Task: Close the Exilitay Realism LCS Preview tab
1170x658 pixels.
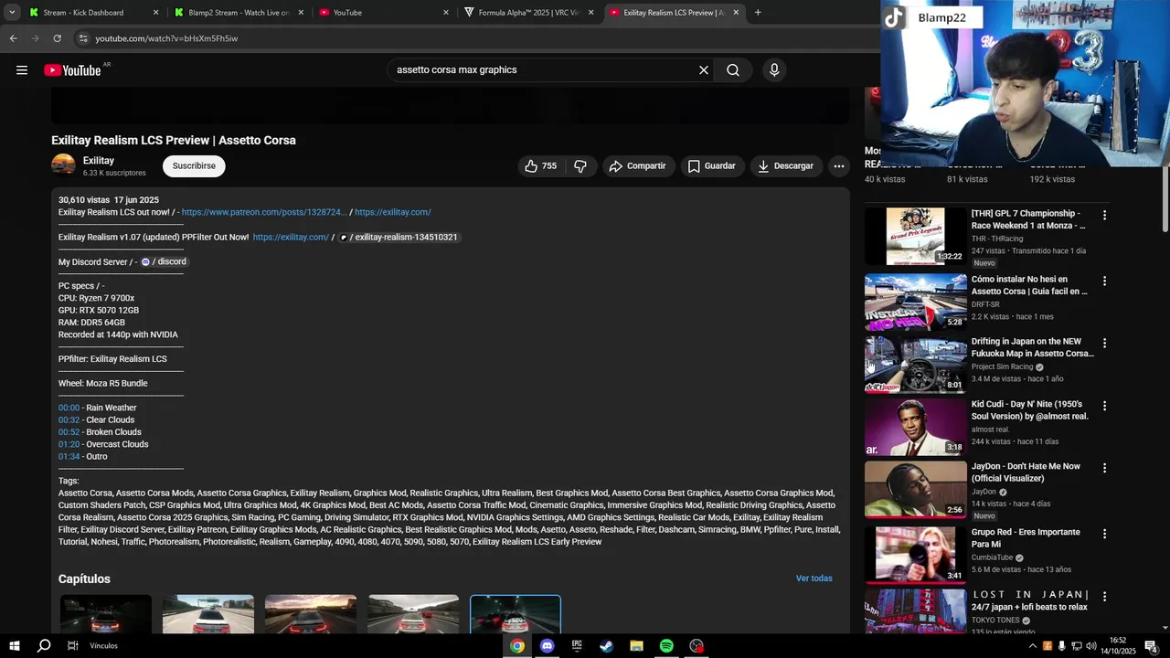Action: [736, 13]
